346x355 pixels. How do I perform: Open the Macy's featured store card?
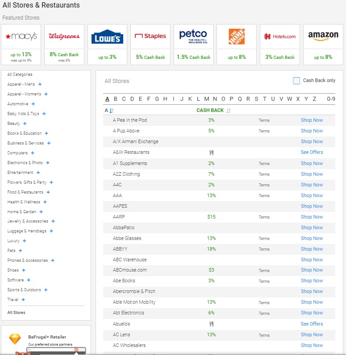click(x=21, y=45)
